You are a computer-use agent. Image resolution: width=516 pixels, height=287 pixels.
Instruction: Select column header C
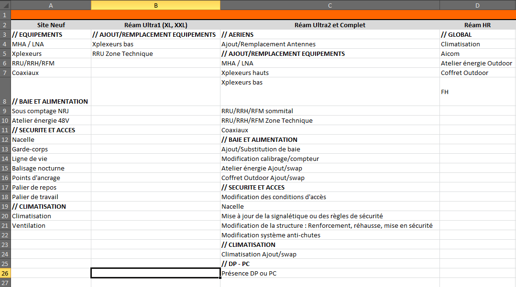(329, 6)
